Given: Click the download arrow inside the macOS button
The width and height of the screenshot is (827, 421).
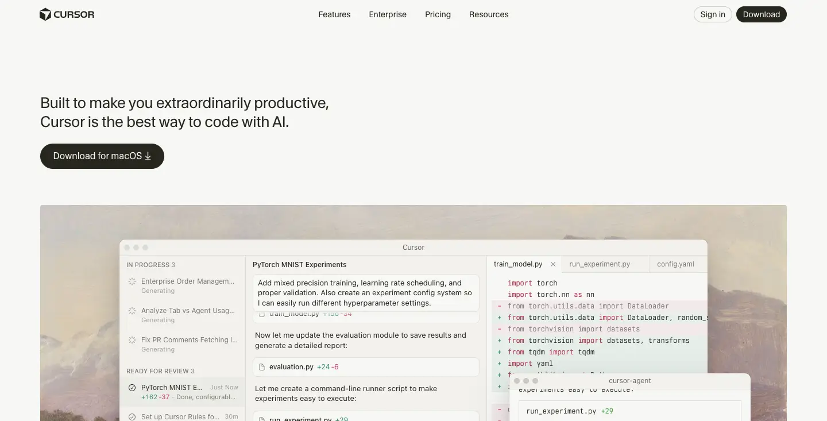Looking at the screenshot, I should 148,156.
